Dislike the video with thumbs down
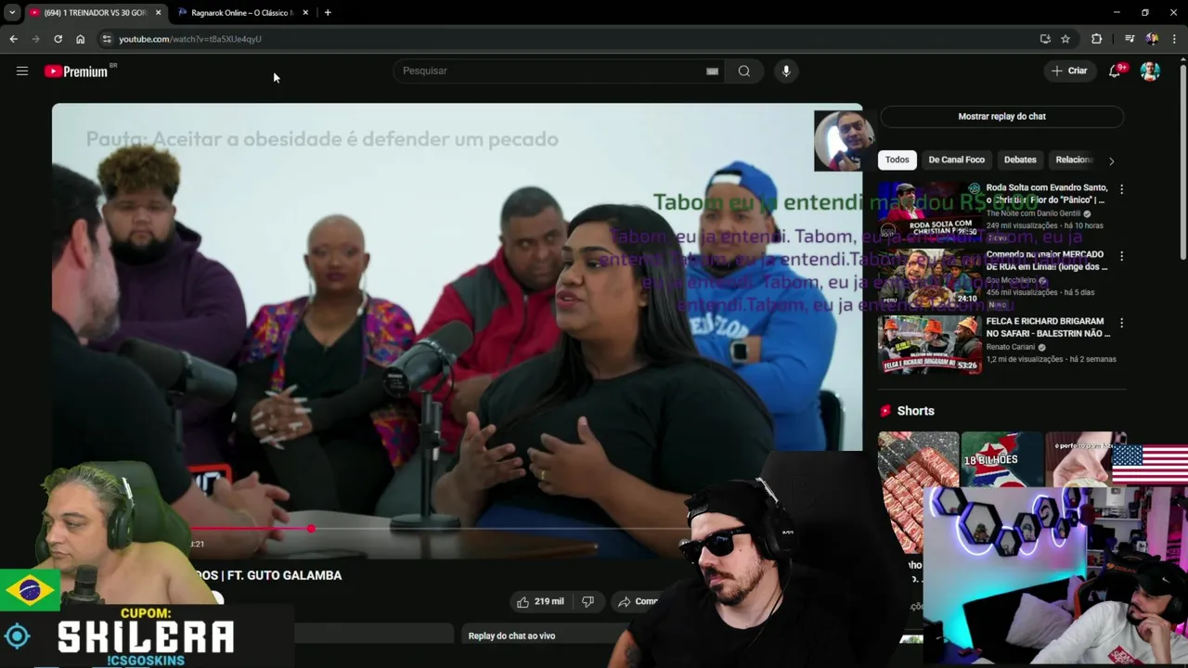The width and height of the screenshot is (1188, 668). tap(588, 601)
